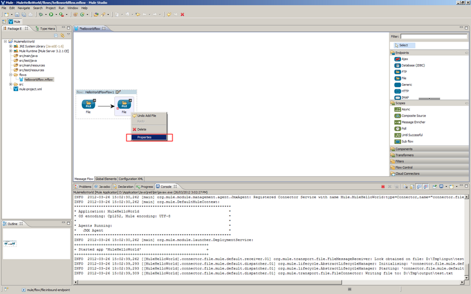
Task: Click the palette Filter input field
Action: point(434,36)
